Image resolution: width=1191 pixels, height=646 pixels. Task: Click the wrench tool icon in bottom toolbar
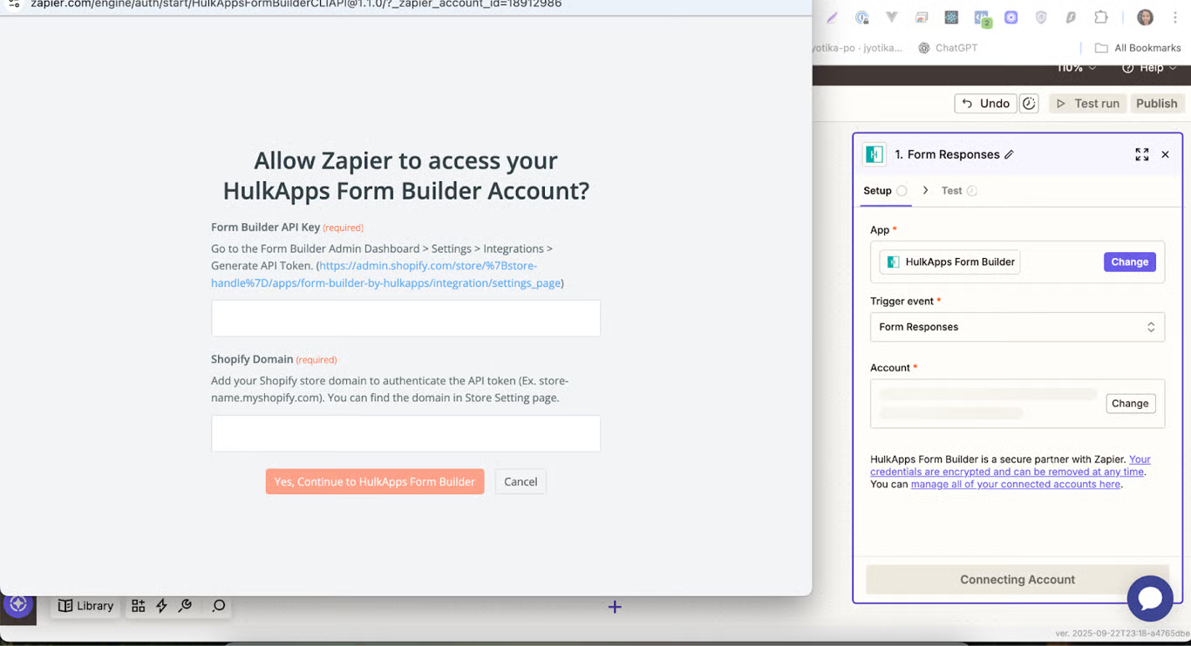click(x=185, y=606)
